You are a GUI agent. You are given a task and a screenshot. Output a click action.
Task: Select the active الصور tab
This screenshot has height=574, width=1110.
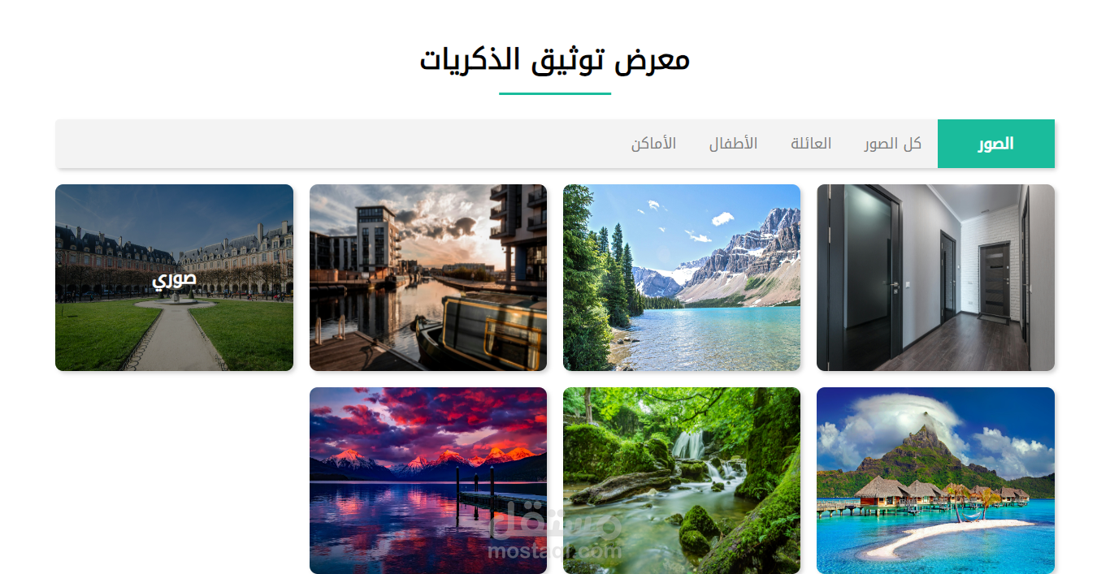(x=995, y=144)
